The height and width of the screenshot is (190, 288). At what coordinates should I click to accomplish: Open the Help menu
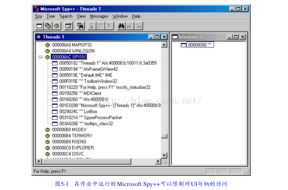(136, 16)
